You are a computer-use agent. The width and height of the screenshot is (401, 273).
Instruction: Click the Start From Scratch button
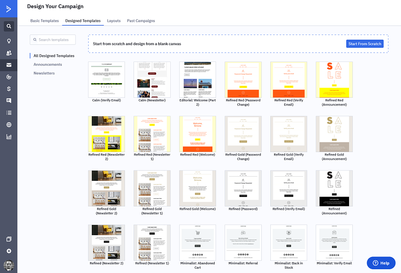point(365,44)
